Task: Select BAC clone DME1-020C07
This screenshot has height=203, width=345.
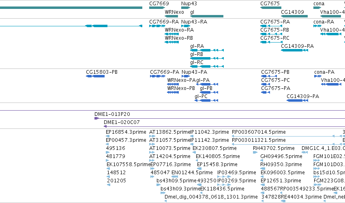Action: point(122,122)
